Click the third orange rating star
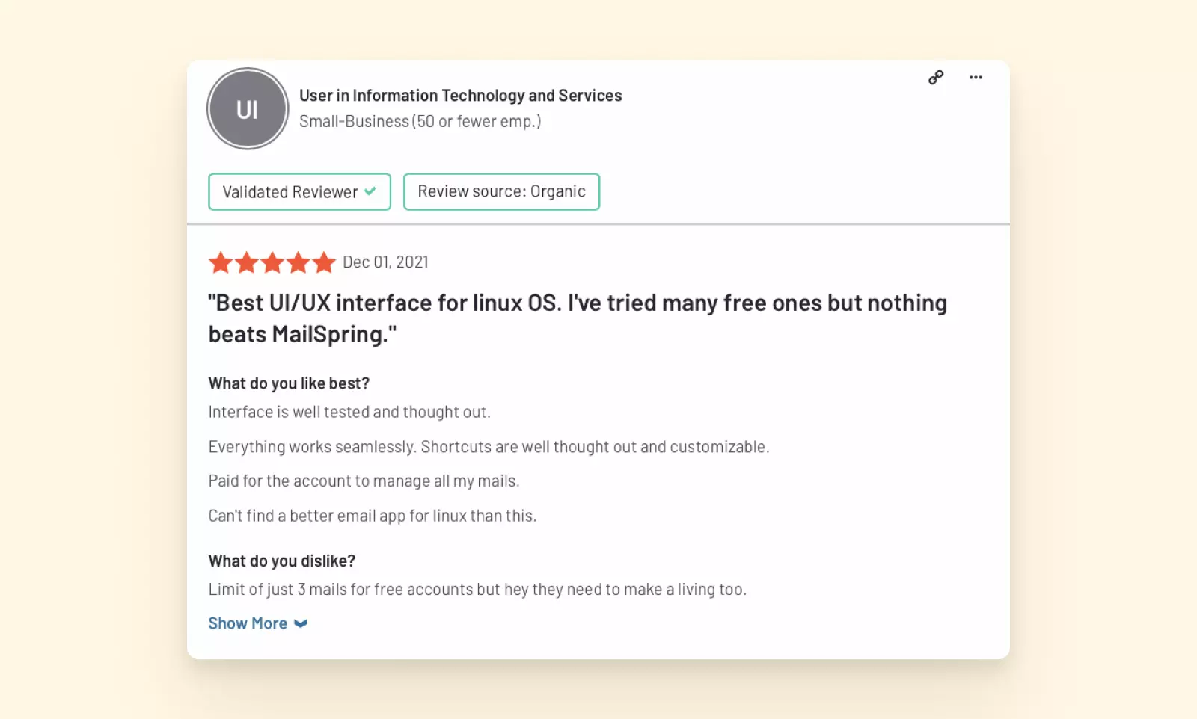1197x719 pixels. tap(272, 262)
